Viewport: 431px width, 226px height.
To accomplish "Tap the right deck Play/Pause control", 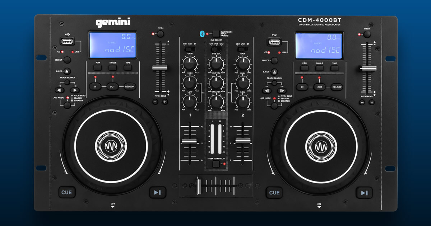I will coord(363,192).
